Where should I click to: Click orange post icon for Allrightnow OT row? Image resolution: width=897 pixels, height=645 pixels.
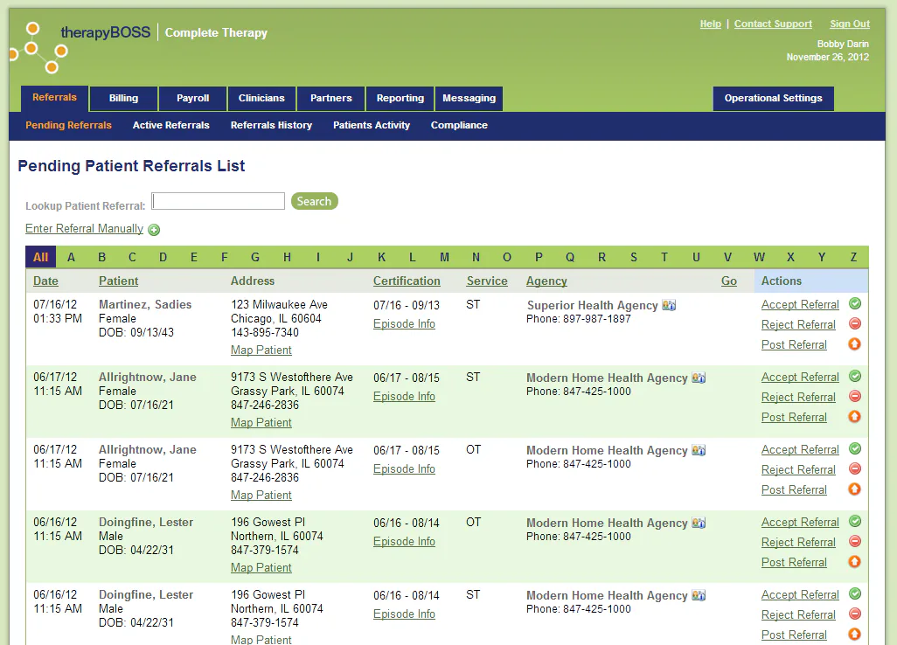tap(855, 489)
